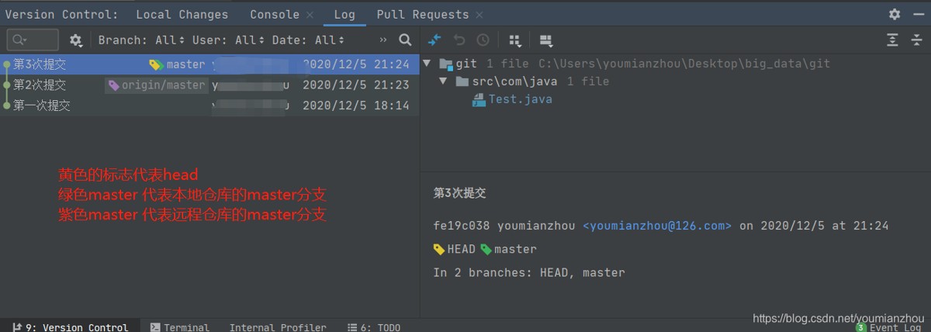
Task: Click the blue compare/diff arrows icon
Action: coord(434,40)
